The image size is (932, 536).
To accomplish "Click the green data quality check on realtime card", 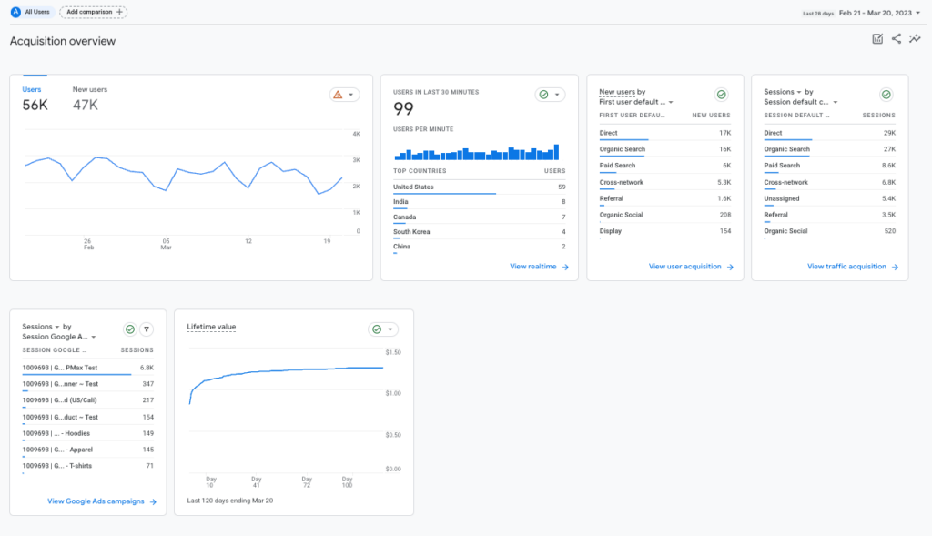I will tap(543, 93).
